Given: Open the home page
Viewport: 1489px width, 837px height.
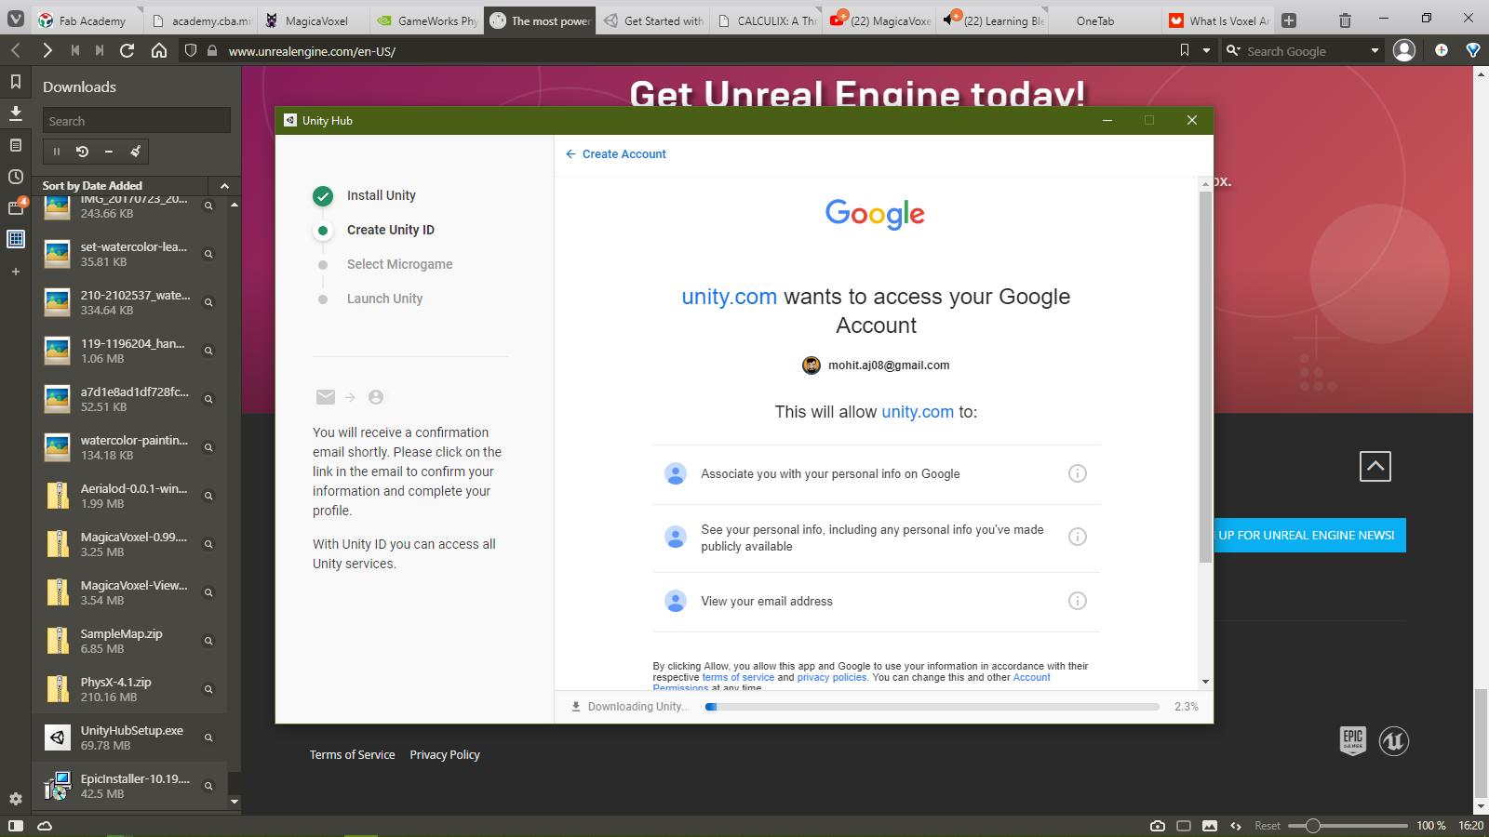Looking at the screenshot, I should (159, 50).
